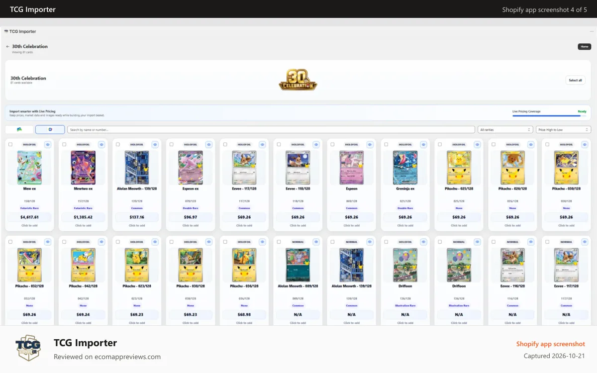Click the Live Pricing Coverage progress bar
The image size is (597, 373).
[x=549, y=116]
